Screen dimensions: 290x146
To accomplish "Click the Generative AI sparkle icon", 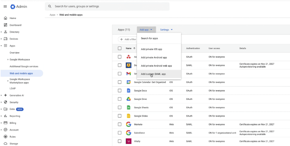I will [6, 95].
